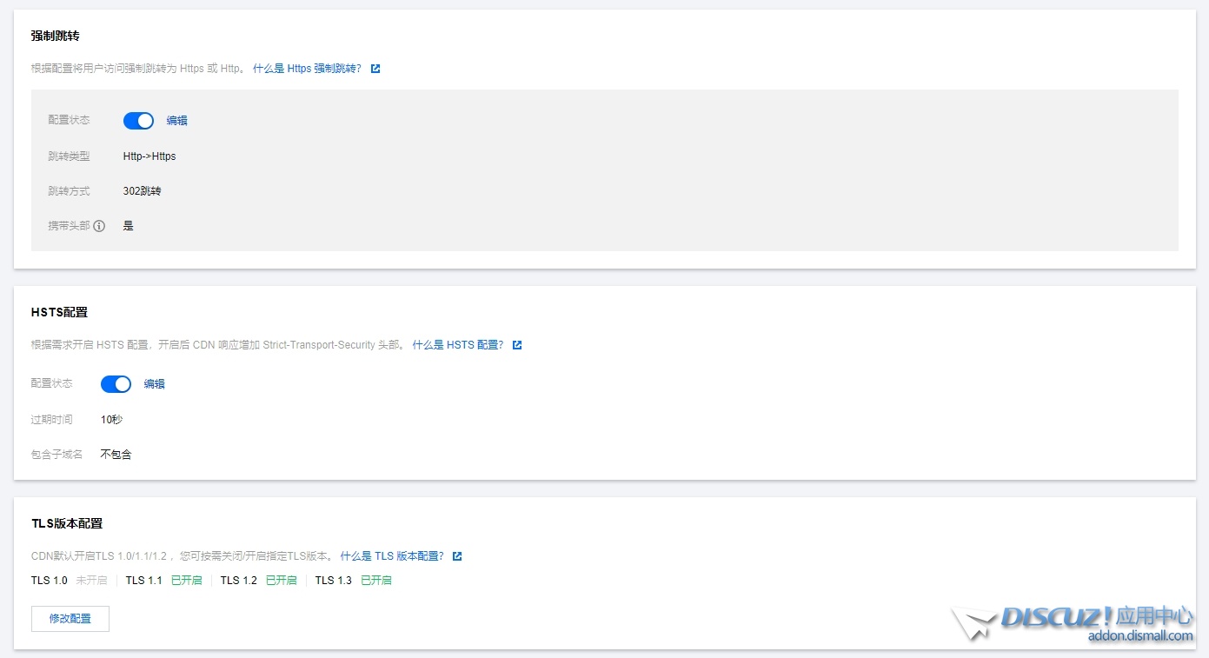
Task: Select the TLS 1.2 已开启 status
Action: pos(281,581)
